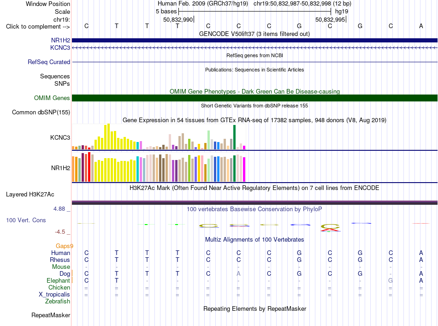Click base A in the complement sequence row

tap(421, 26)
